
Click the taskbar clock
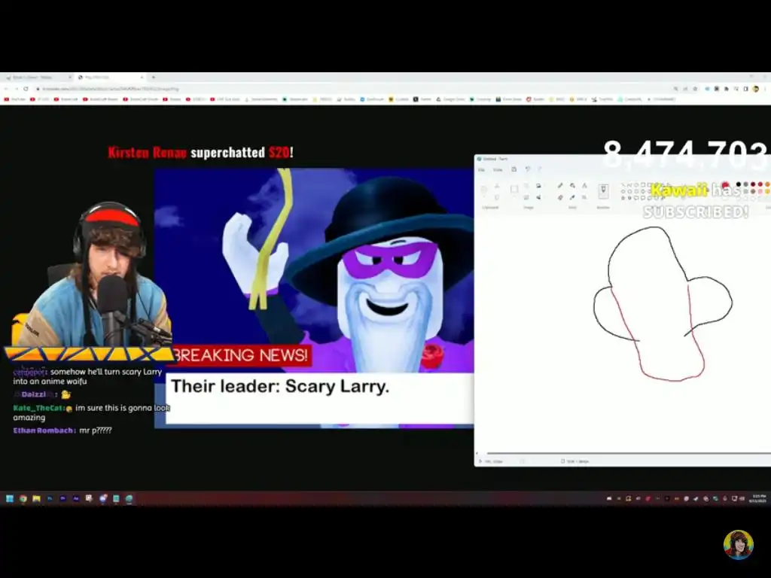[759, 498]
